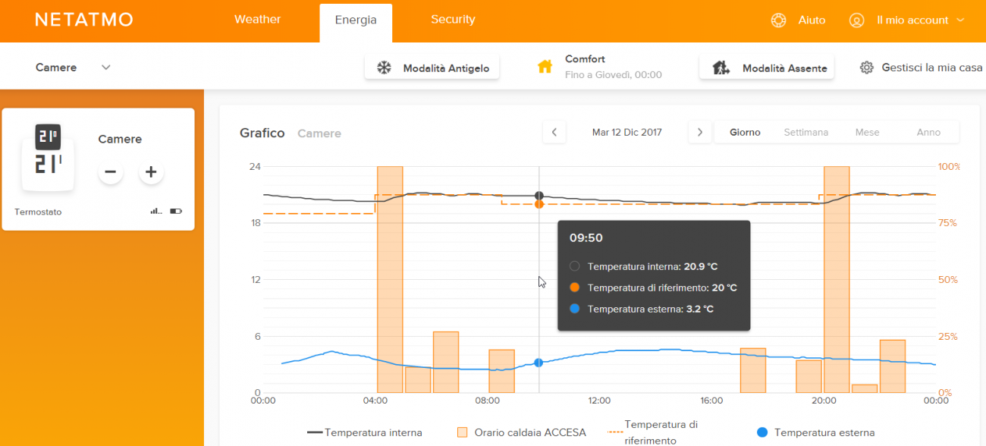Click the thermostat battery status icon

pos(176,212)
